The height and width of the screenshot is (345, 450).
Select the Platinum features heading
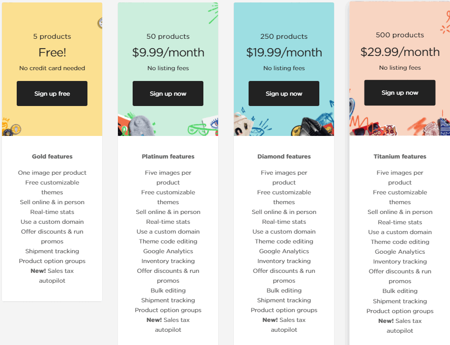pyautogui.click(x=168, y=157)
